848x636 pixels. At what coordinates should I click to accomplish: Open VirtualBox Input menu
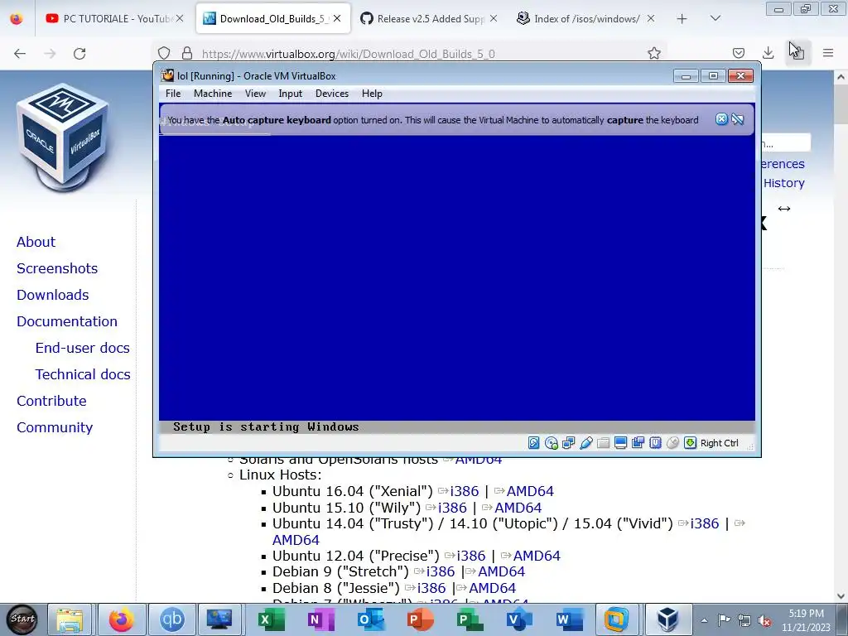tap(291, 94)
